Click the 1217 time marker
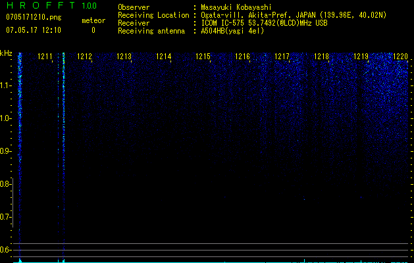The image size is (414, 263). 282,56
